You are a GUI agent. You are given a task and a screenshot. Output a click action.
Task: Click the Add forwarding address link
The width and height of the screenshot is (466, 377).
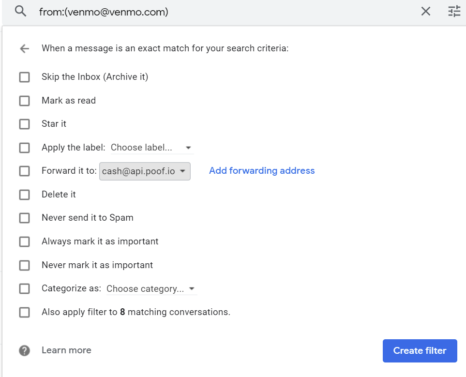point(262,171)
